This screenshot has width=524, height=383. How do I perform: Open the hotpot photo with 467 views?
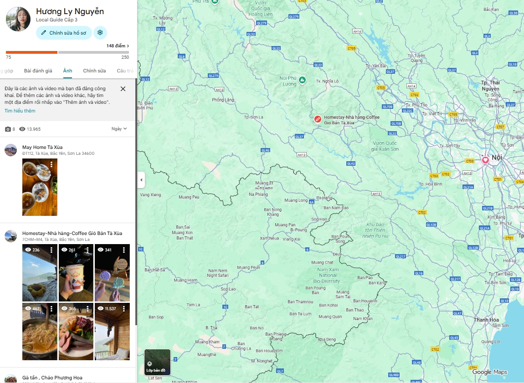tap(40, 332)
